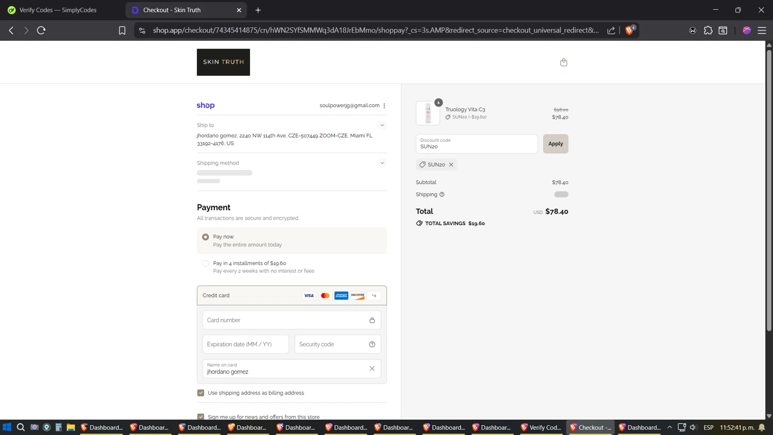Click the browser address bar URL
Image resolution: width=773 pixels, height=435 pixels.
[376, 30]
